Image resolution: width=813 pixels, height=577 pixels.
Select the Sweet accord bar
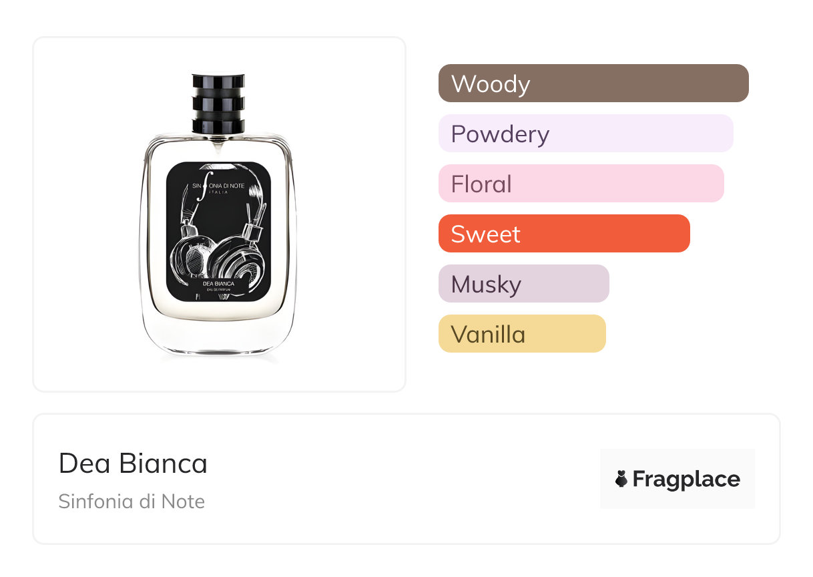coord(564,234)
